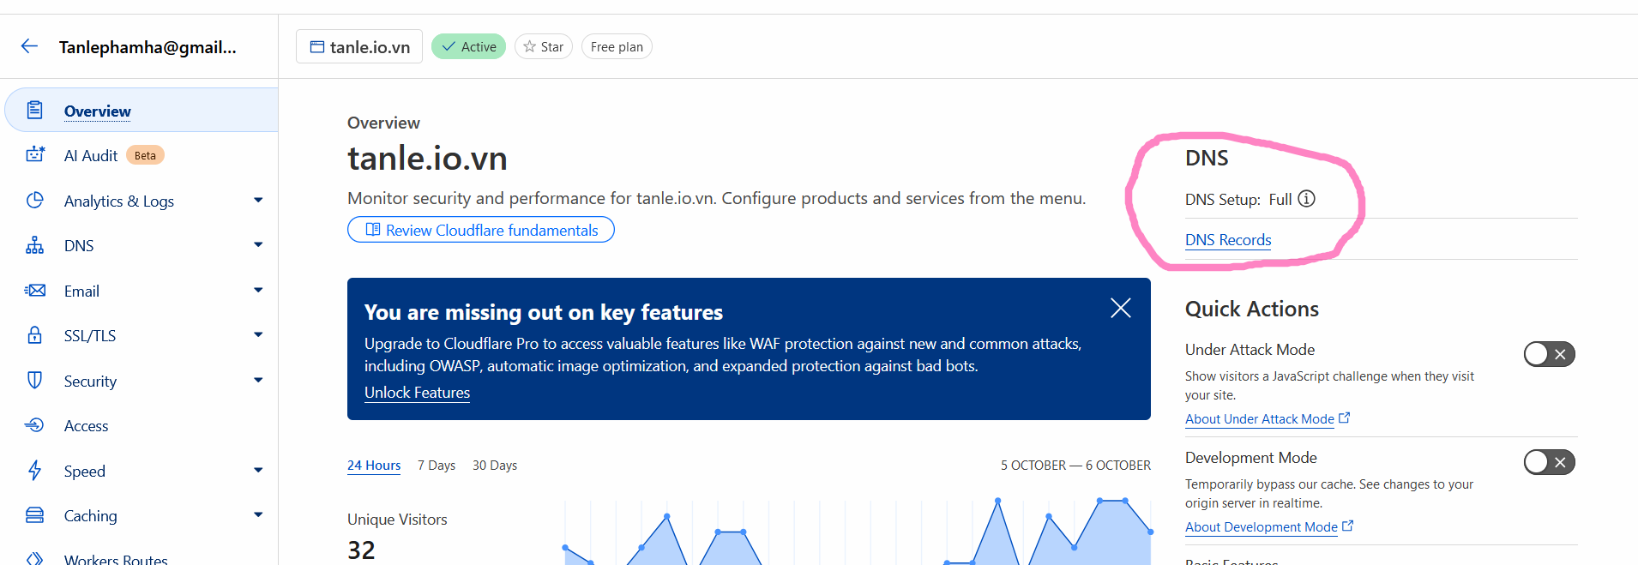Click Review Cloudflare fundamentals button
This screenshot has width=1638, height=565.
pos(481,230)
